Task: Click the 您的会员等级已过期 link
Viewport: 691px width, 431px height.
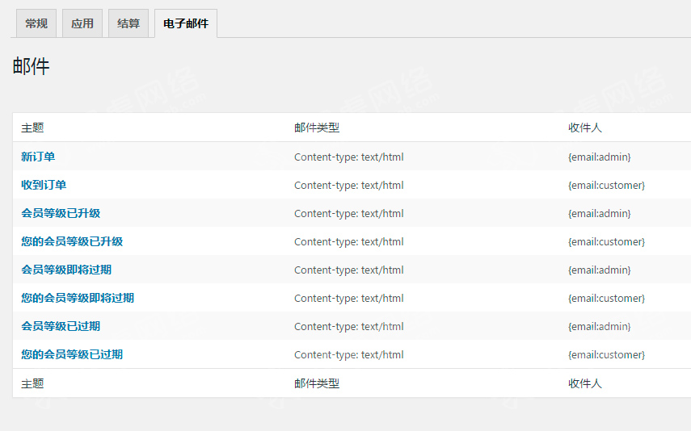Action: [72, 354]
